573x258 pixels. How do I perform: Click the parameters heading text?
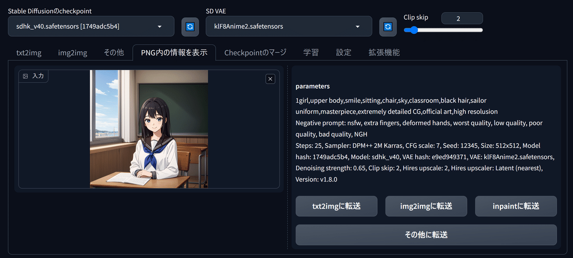pyautogui.click(x=313, y=86)
